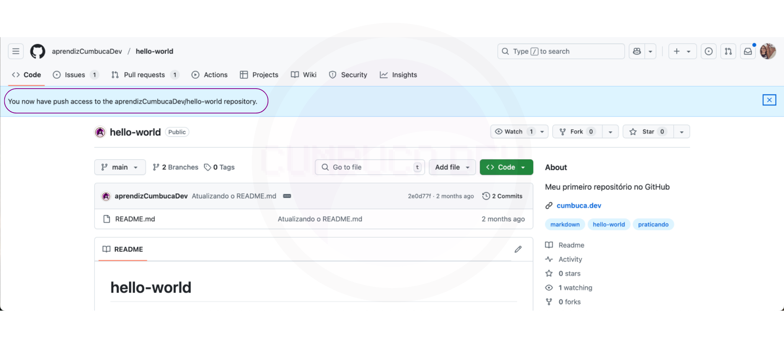This screenshot has height=348, width=784.
Task: Edit README with the pencil icon
Action: (518, 249)
